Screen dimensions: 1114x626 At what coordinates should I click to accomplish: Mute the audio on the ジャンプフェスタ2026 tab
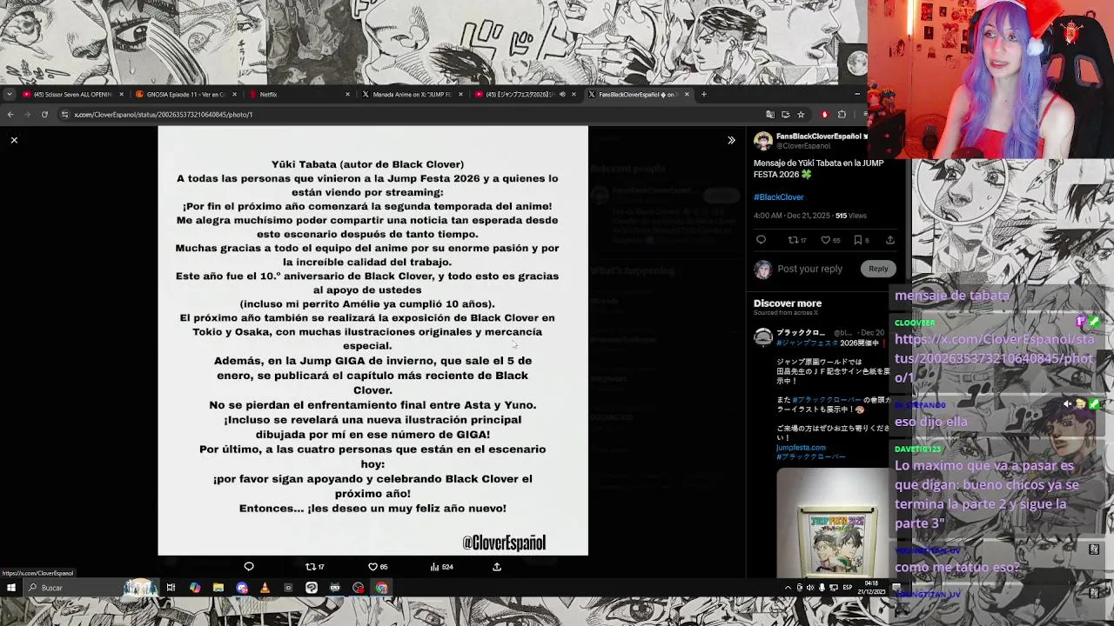coord(562,94)
